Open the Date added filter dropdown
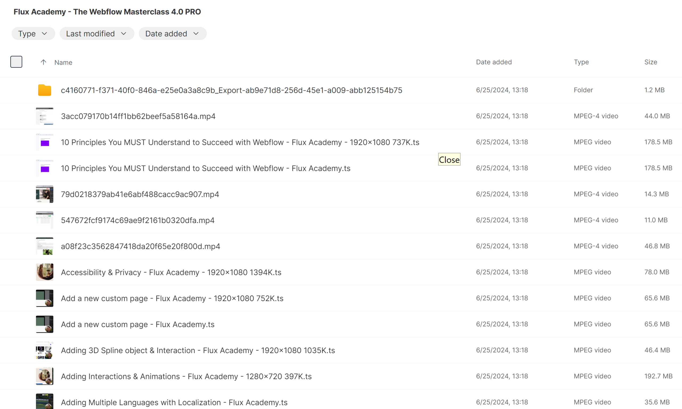The image size is (682, 409). [x=172, y=34]
